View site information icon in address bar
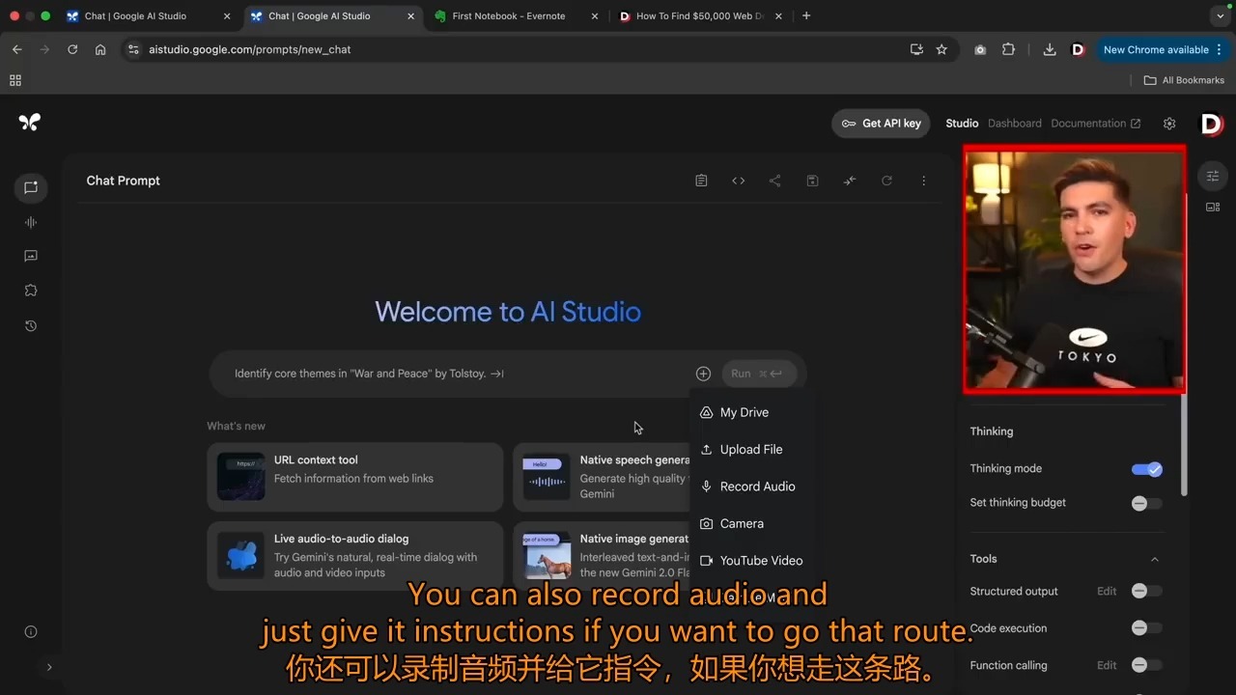1236x695 pixels. click(x=133, y=49)
